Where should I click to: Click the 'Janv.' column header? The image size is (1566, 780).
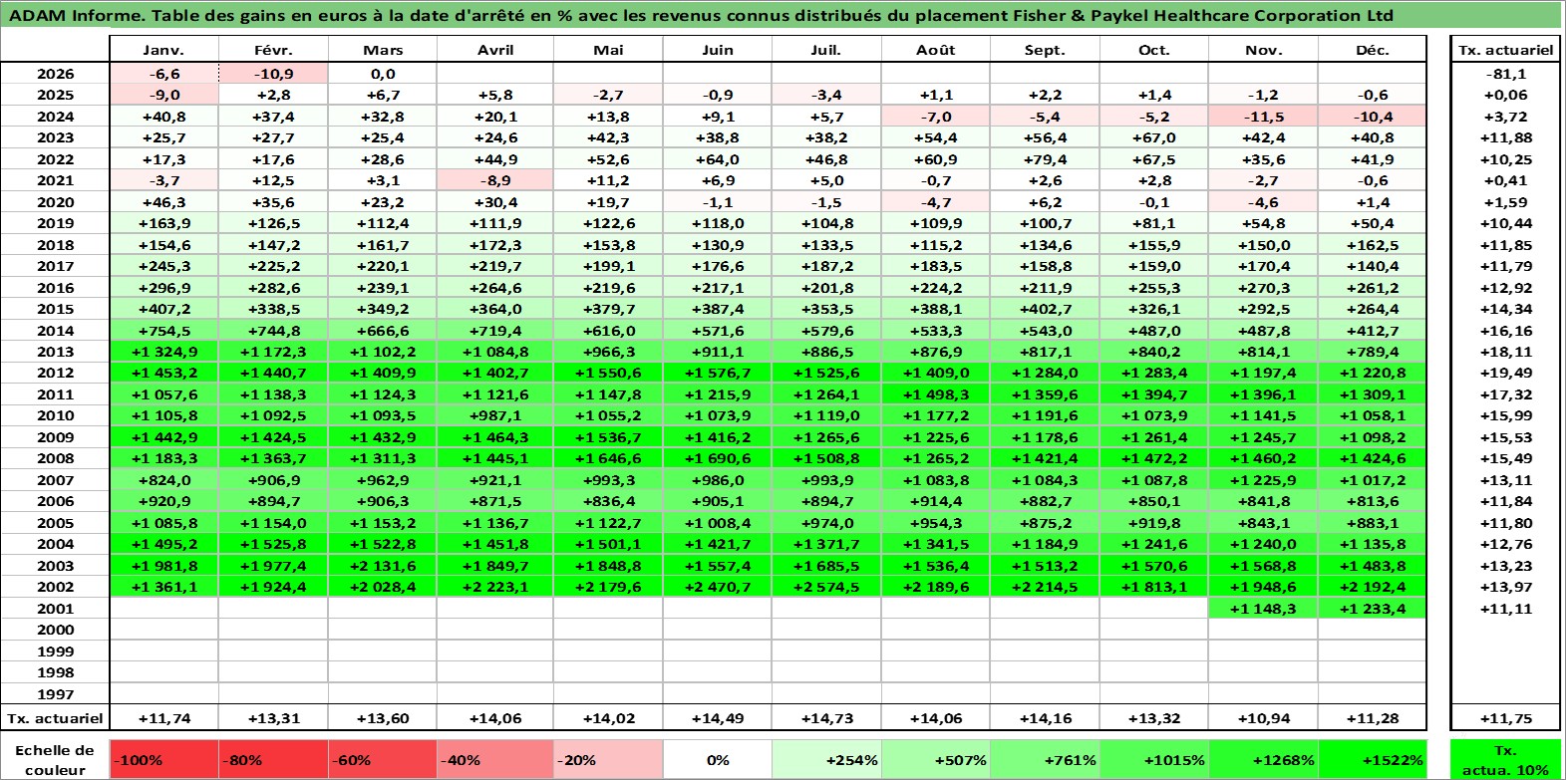(163, 50)
